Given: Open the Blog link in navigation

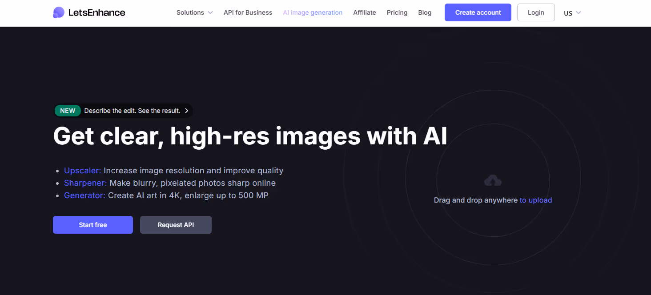Looking at the screenshot, I should [425, 12].
